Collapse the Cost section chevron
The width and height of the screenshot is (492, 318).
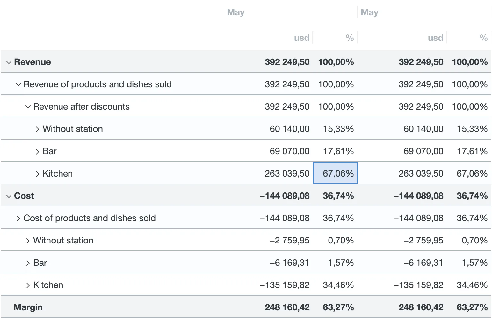coord(9,196)
